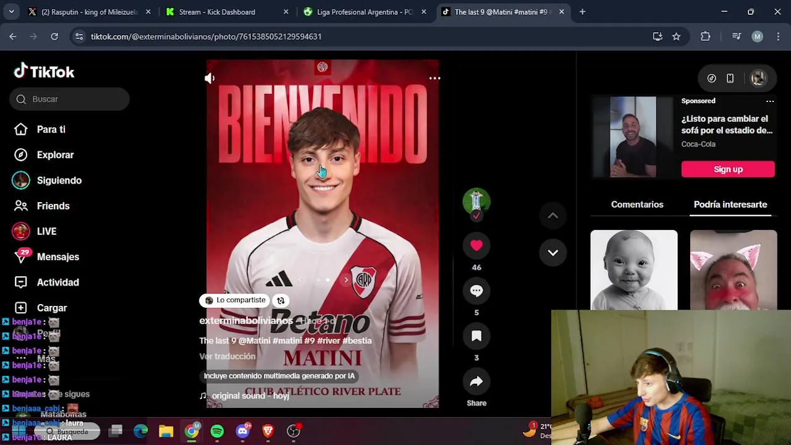Open Mensajes with 29 unread
Screen dimensions: 791x445
[x=58, y=256]
